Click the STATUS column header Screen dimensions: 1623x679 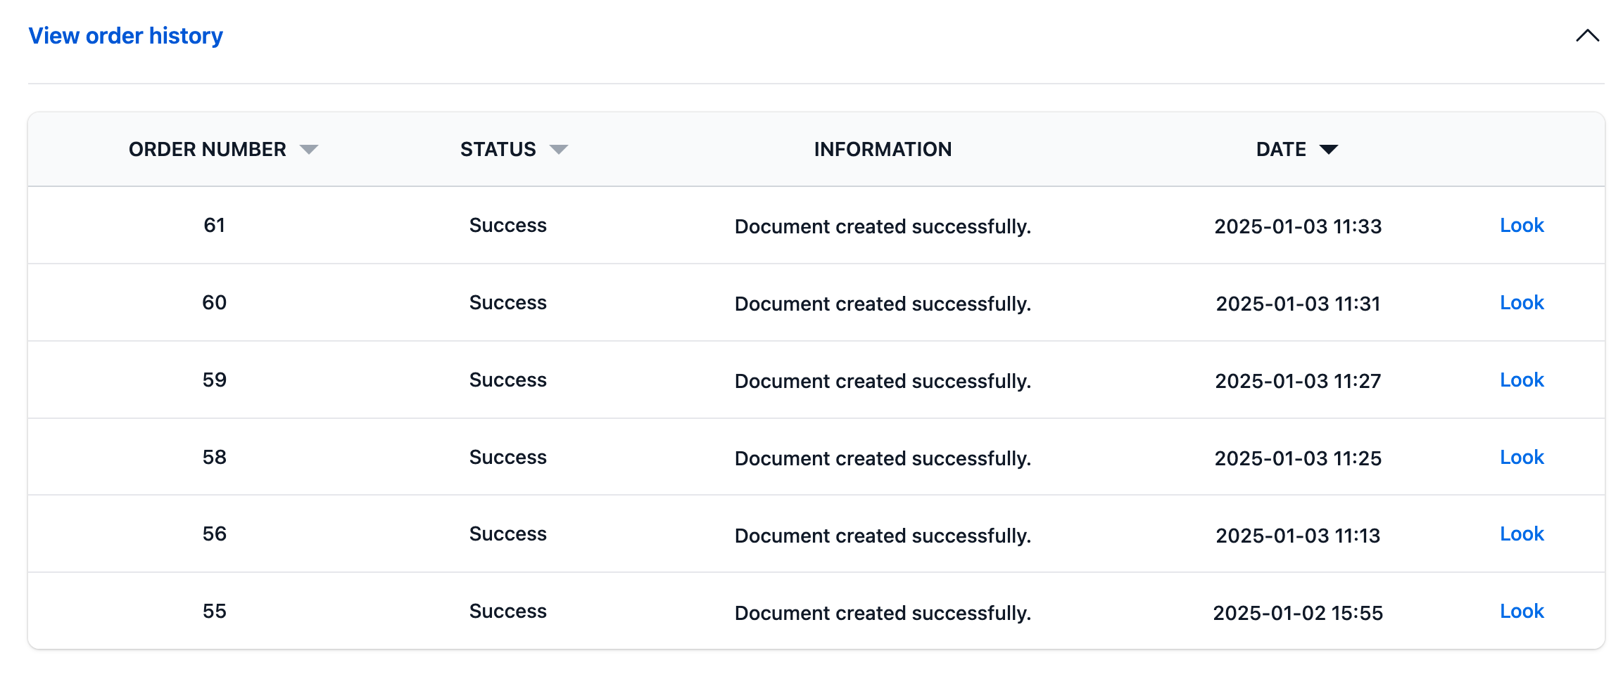pyautogui.click(x=498, y=149)
